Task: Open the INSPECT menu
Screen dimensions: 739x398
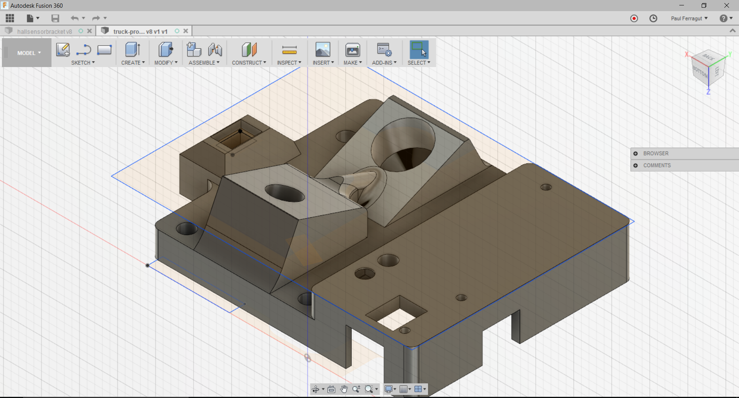Action: (289, 62)
